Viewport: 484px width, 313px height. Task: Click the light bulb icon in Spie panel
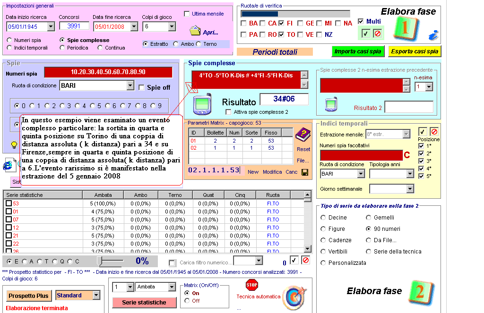[14, 144]
